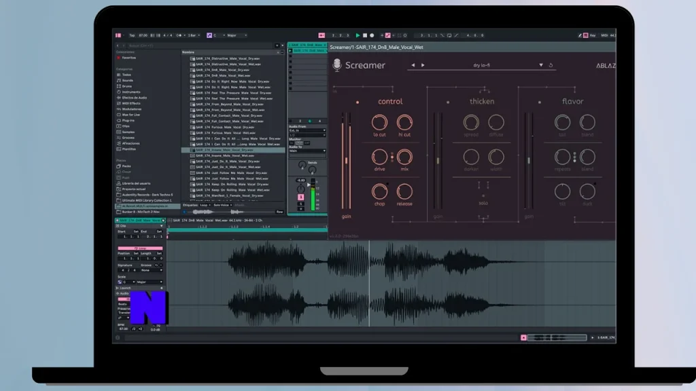Open Proyecto actual folder
Screen dimensions: 696x391
(134, 189)
